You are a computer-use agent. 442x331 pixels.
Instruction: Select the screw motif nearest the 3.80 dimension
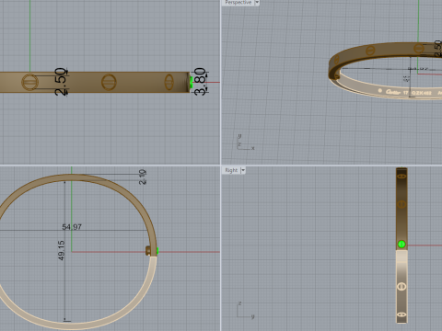169,82
